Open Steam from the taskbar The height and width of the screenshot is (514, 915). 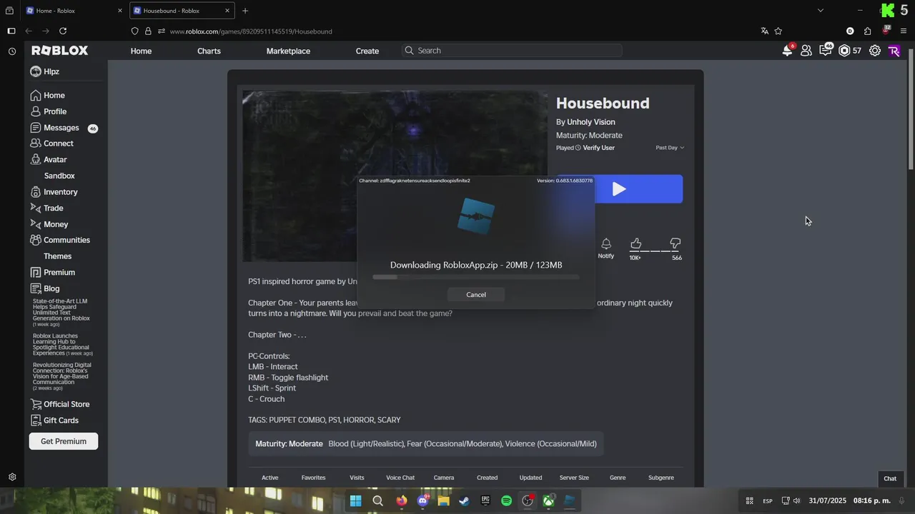pyautogui.click(x=464, y=501)
